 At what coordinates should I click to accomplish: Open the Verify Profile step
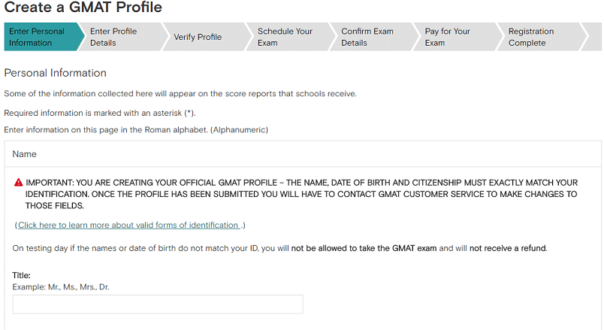[x=198, y=37]
